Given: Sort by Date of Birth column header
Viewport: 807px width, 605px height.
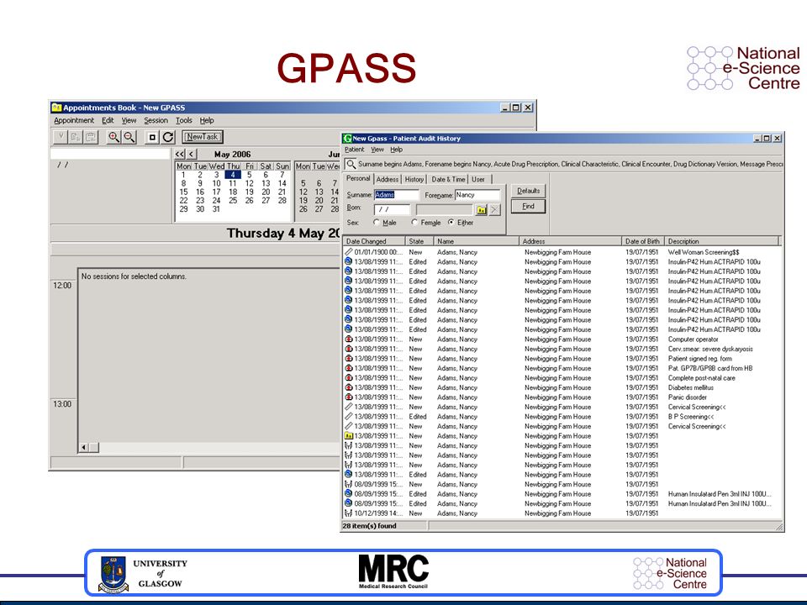Looking at the screenshot, I should click(x=642, y=241).
